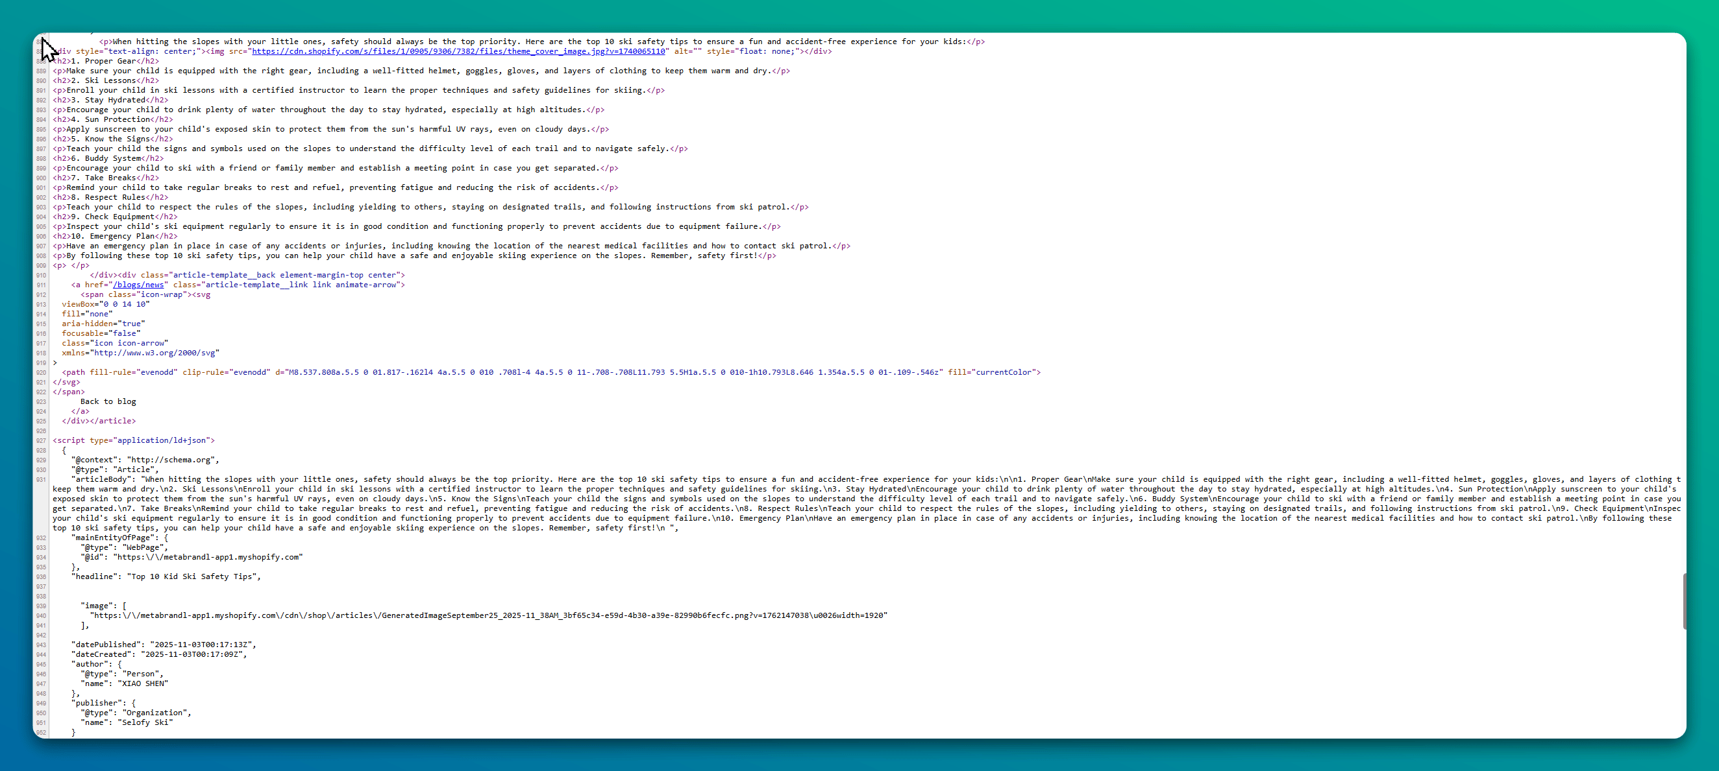Click the mainEntityOfPage @id myshopify.com value
Screen dimensions: 1719x771
tap(210, 557)
